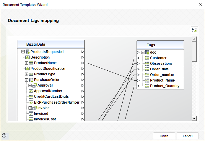Click the ProductSpecification ab icon

pos(27,69)
